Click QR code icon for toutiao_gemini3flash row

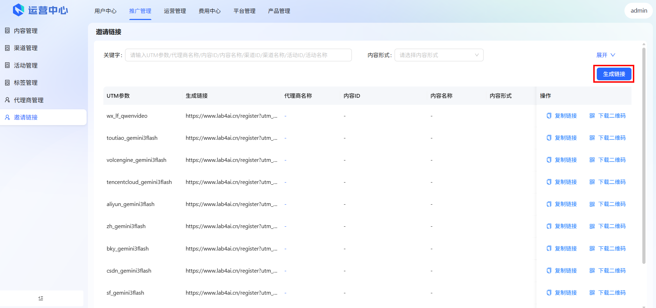[x=592, y=138]
